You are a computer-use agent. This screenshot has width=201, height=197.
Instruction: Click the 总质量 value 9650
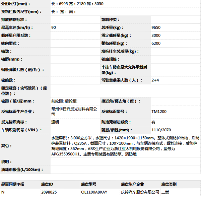[156, 27]
